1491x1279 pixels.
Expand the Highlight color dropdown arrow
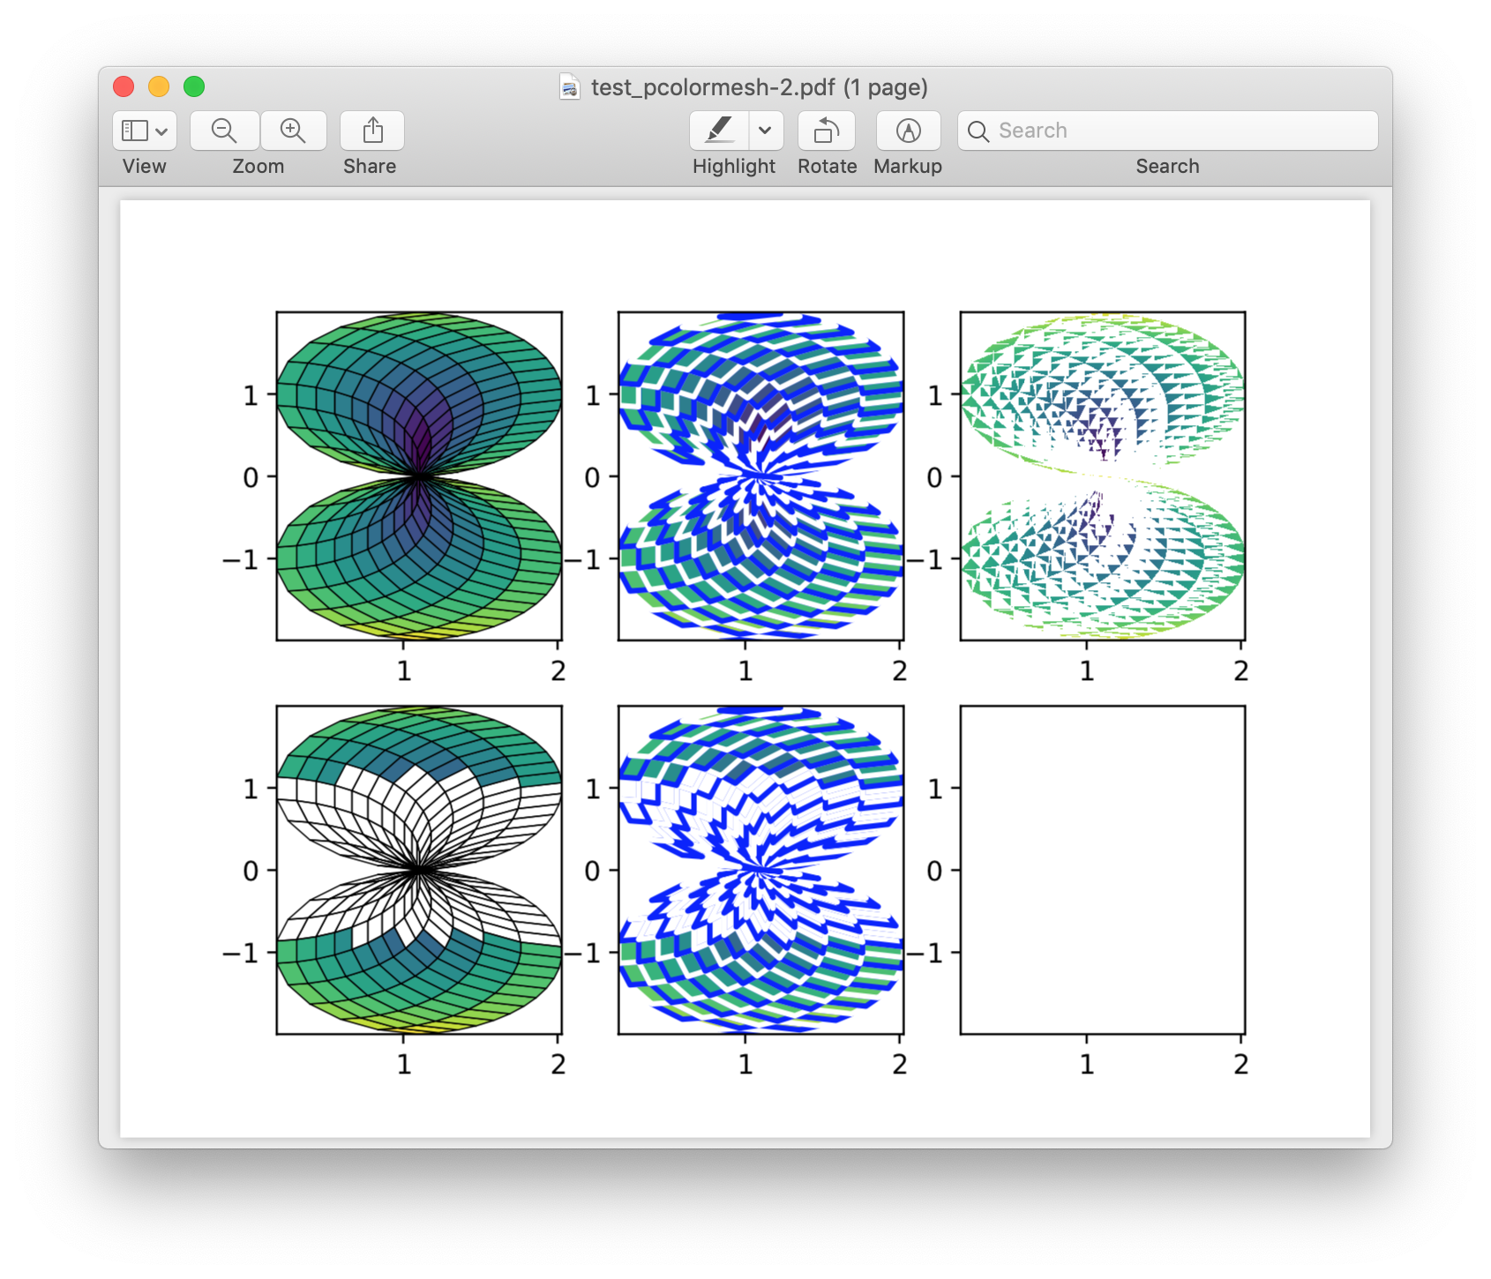coord(766,131)
